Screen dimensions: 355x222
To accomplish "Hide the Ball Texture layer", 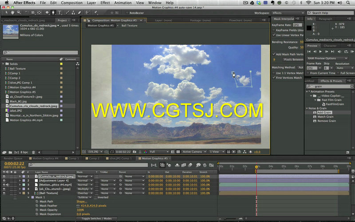I will click(x=4, y=193).
